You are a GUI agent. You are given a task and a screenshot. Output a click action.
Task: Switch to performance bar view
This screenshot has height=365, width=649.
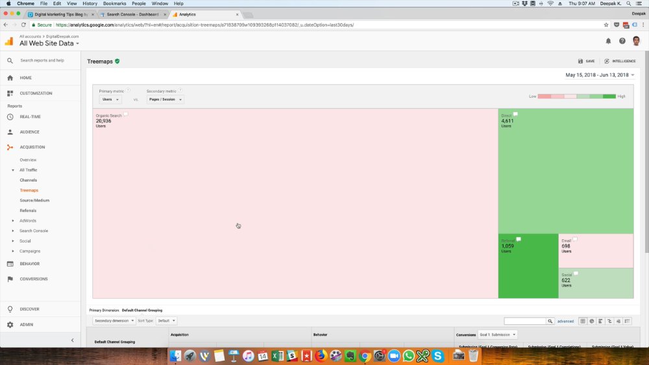click(600, 321)
